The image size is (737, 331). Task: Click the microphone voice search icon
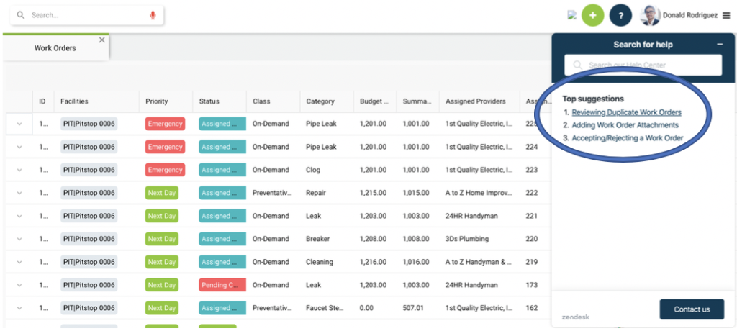(153, 15)
